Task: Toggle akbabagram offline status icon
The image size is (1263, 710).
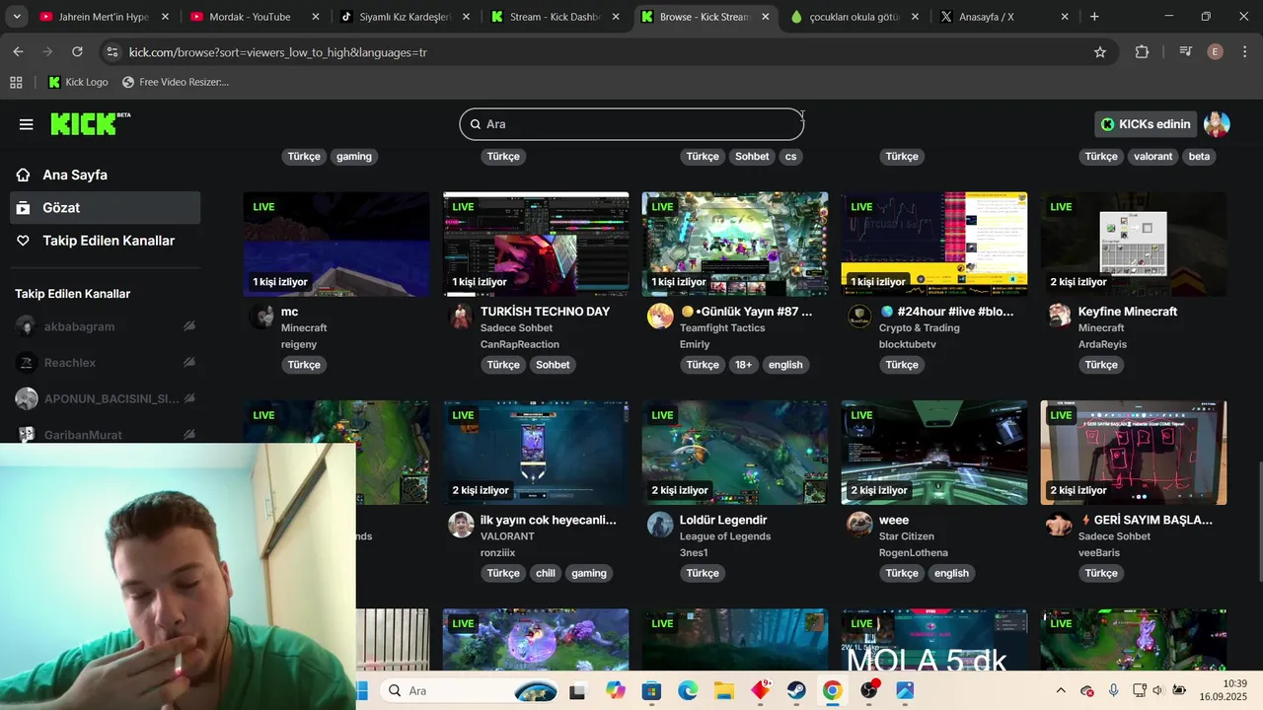Action: pyautogui.click(x=188, y=326)
